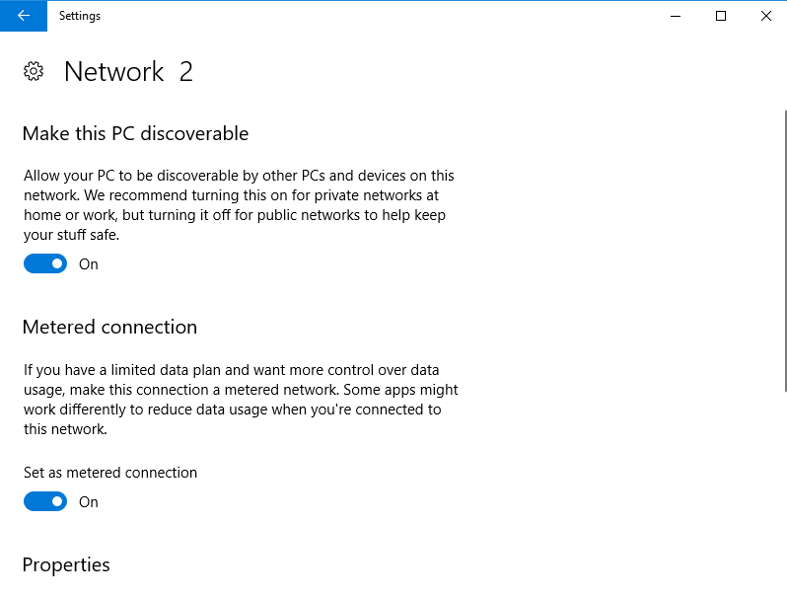This screenshot has width=787, height=597.
Task: Click the Set as metered connection label
Action: (x=110, y=473)
